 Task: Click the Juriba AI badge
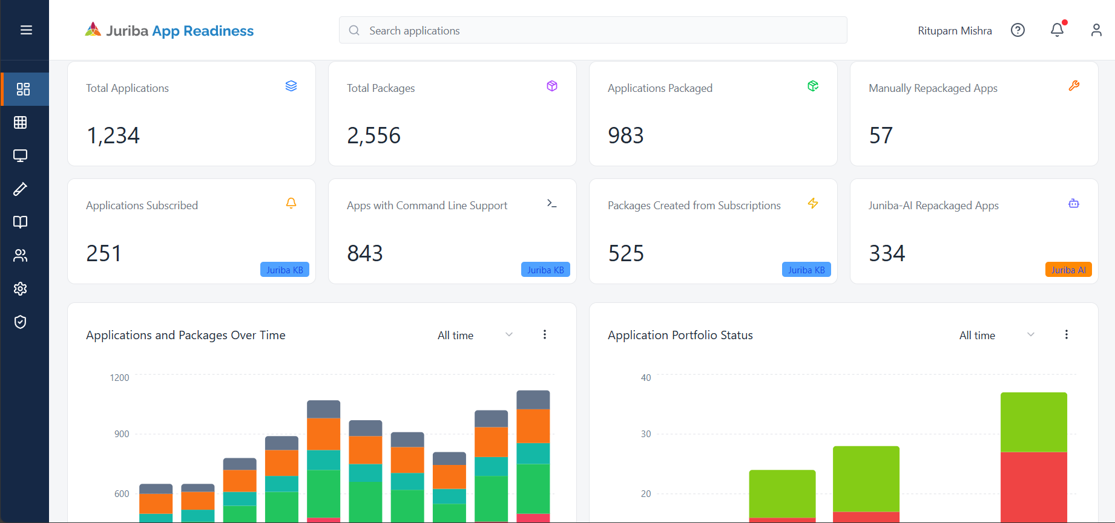[x=1068, y=270]
